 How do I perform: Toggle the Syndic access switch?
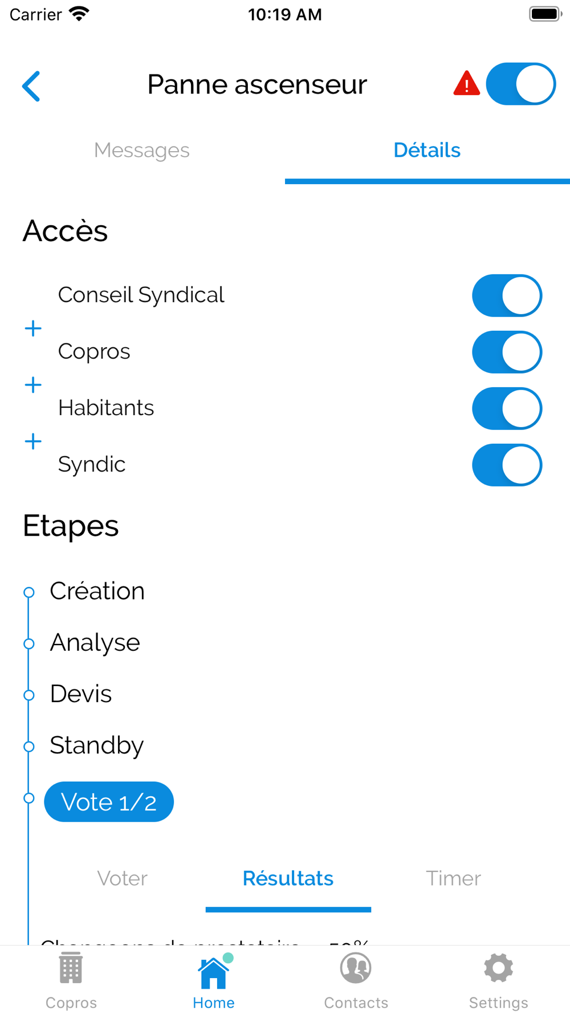coord(507,465)
